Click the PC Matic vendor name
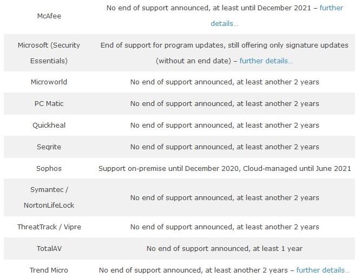Screen dimensions: 362x278 49,104
